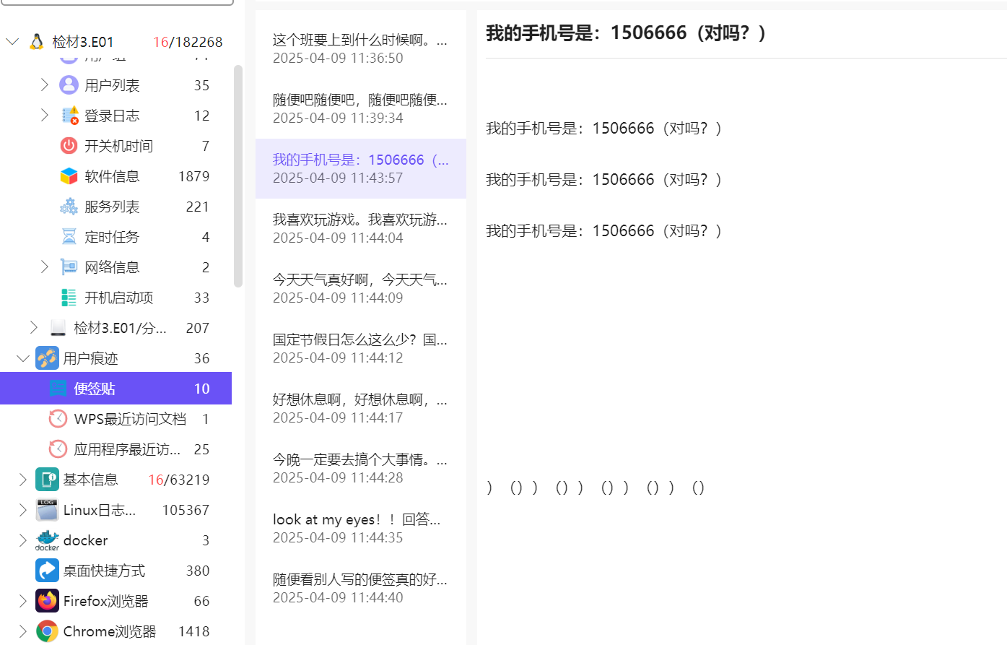Click the Firefox浏览器 icon
Image resolution: width=1007 pixels, height=645 pixels.
46,600
